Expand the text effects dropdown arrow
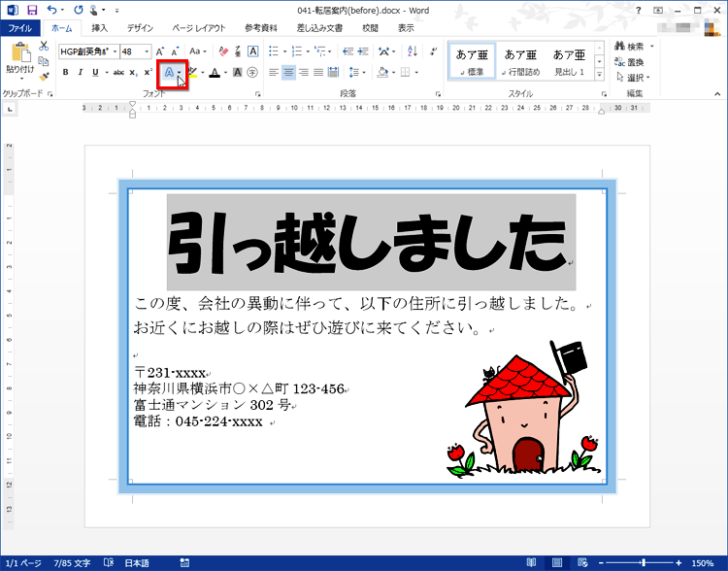Viewport: 728px width, 571px height. 180,73
